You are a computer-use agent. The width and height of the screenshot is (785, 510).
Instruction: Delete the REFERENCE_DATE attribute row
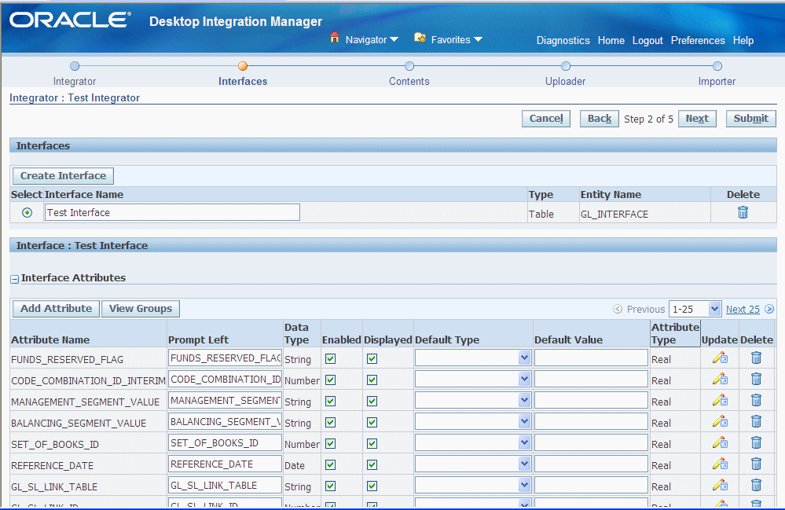tap(756, 464)
